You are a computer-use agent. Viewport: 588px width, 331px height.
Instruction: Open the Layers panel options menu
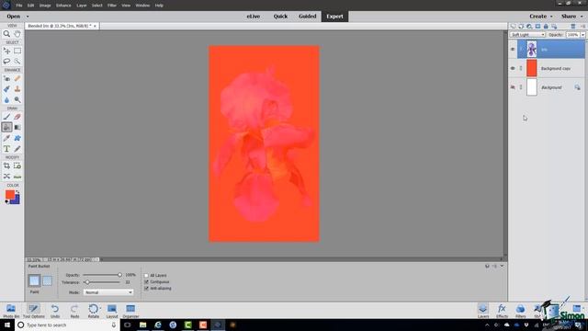tap(582, 27)
